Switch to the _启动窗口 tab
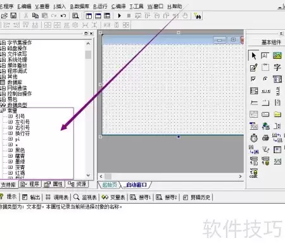 [136, 185]
